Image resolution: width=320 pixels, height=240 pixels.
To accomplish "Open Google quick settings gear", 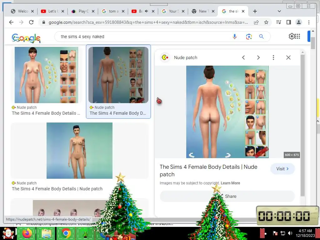I will 292,36.
